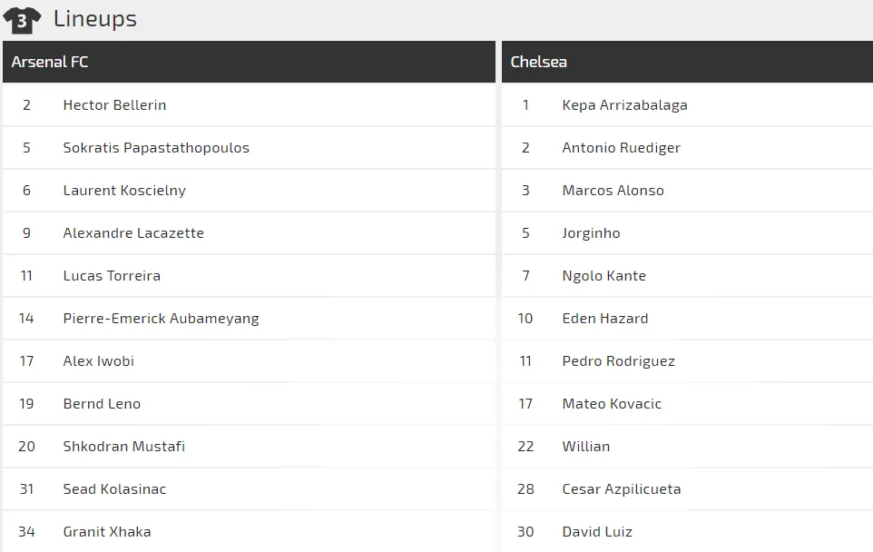Open Cesar Azpilicueta player link

click(x=621, y=489)
